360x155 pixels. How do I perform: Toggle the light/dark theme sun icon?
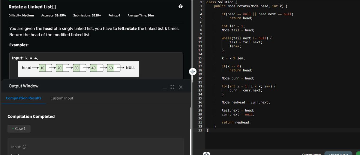[206, 154]
